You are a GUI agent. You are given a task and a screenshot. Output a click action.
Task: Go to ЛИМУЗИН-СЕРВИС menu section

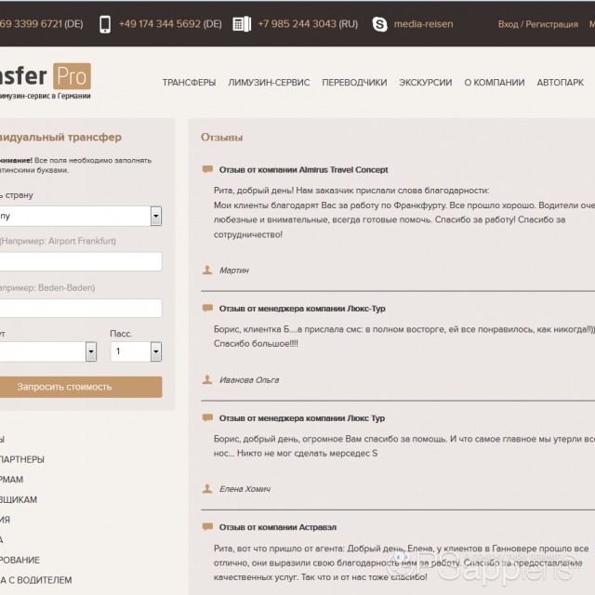click(x=269, y=83)
